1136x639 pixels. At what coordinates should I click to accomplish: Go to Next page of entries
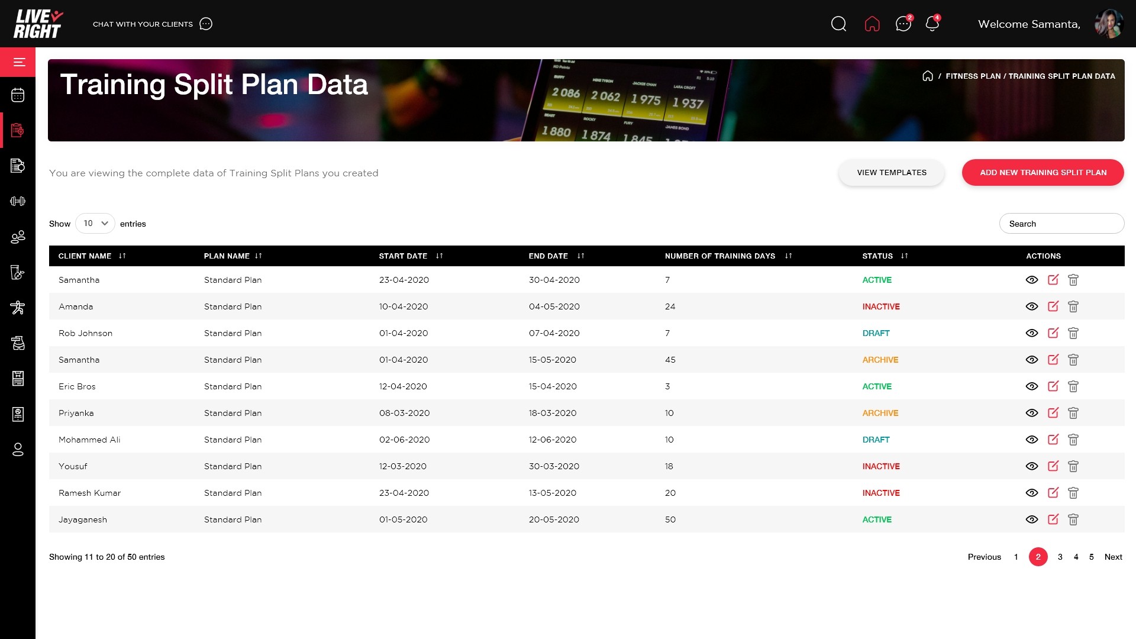pyautogui.click(x=1113, y=557)
